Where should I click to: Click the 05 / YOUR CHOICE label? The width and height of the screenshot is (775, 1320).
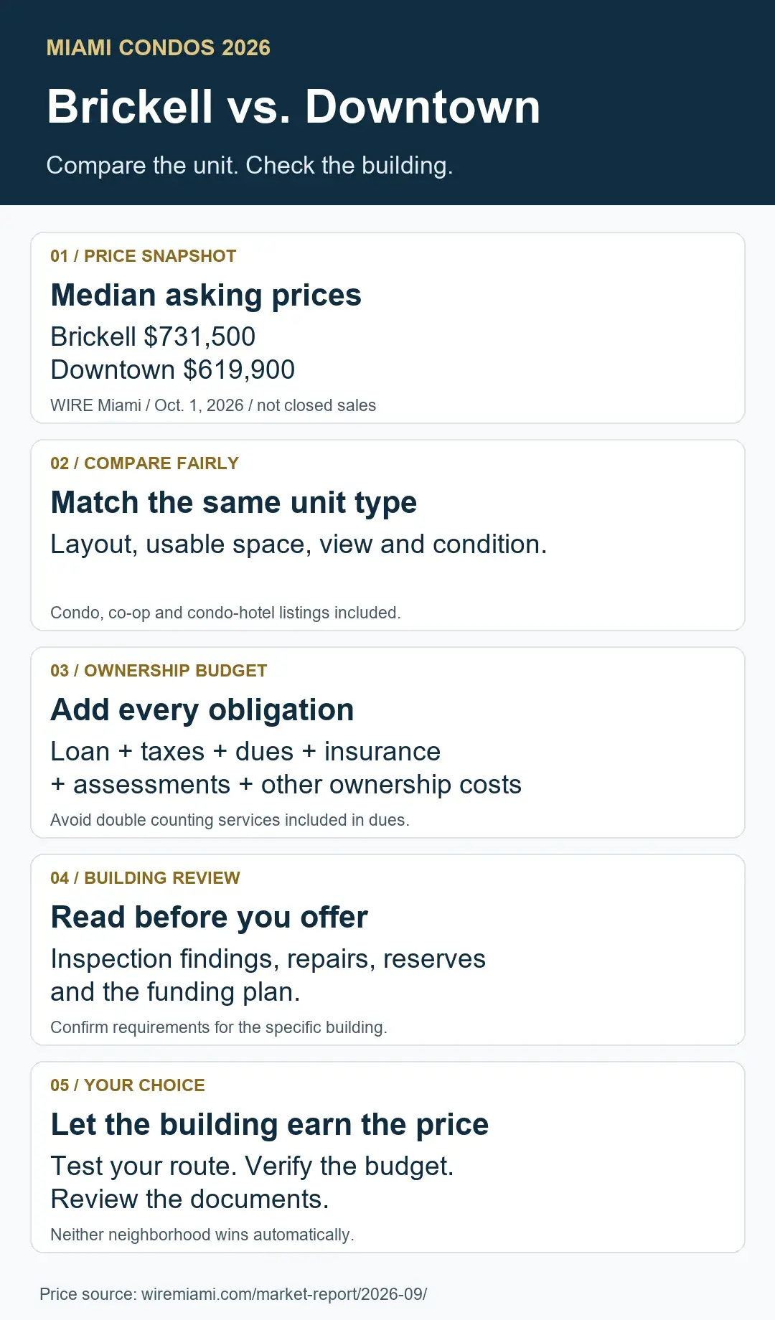(x=128, y=1085)
